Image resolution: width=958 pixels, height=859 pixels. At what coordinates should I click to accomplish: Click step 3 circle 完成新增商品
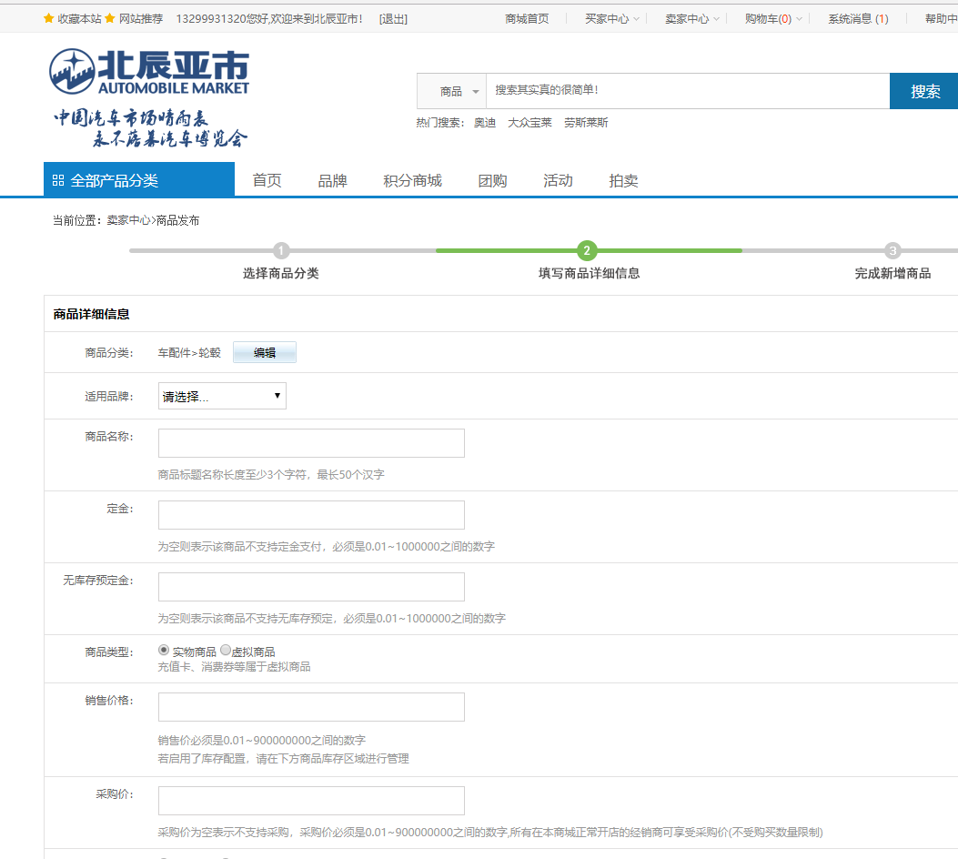point(892,250)
